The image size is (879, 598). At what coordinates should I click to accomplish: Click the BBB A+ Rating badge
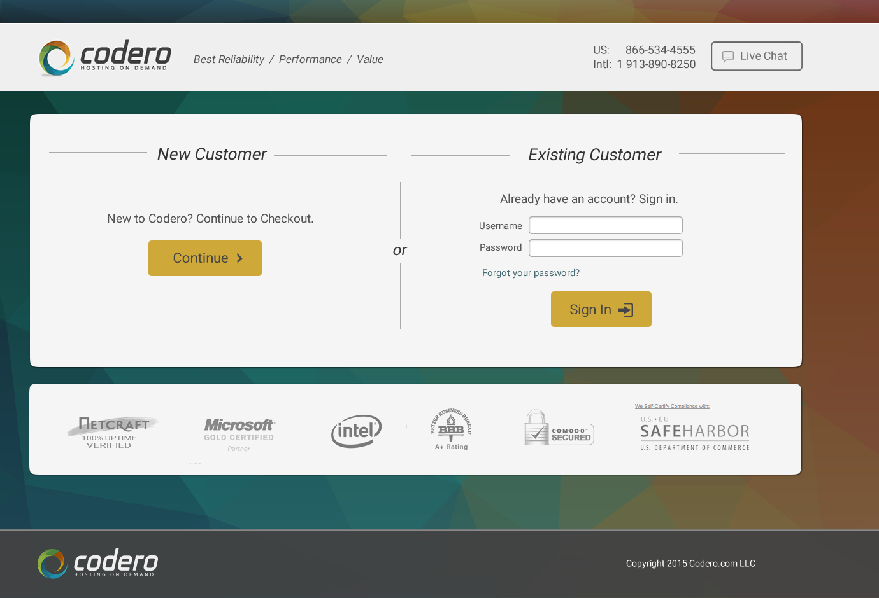tap(451, 429)
